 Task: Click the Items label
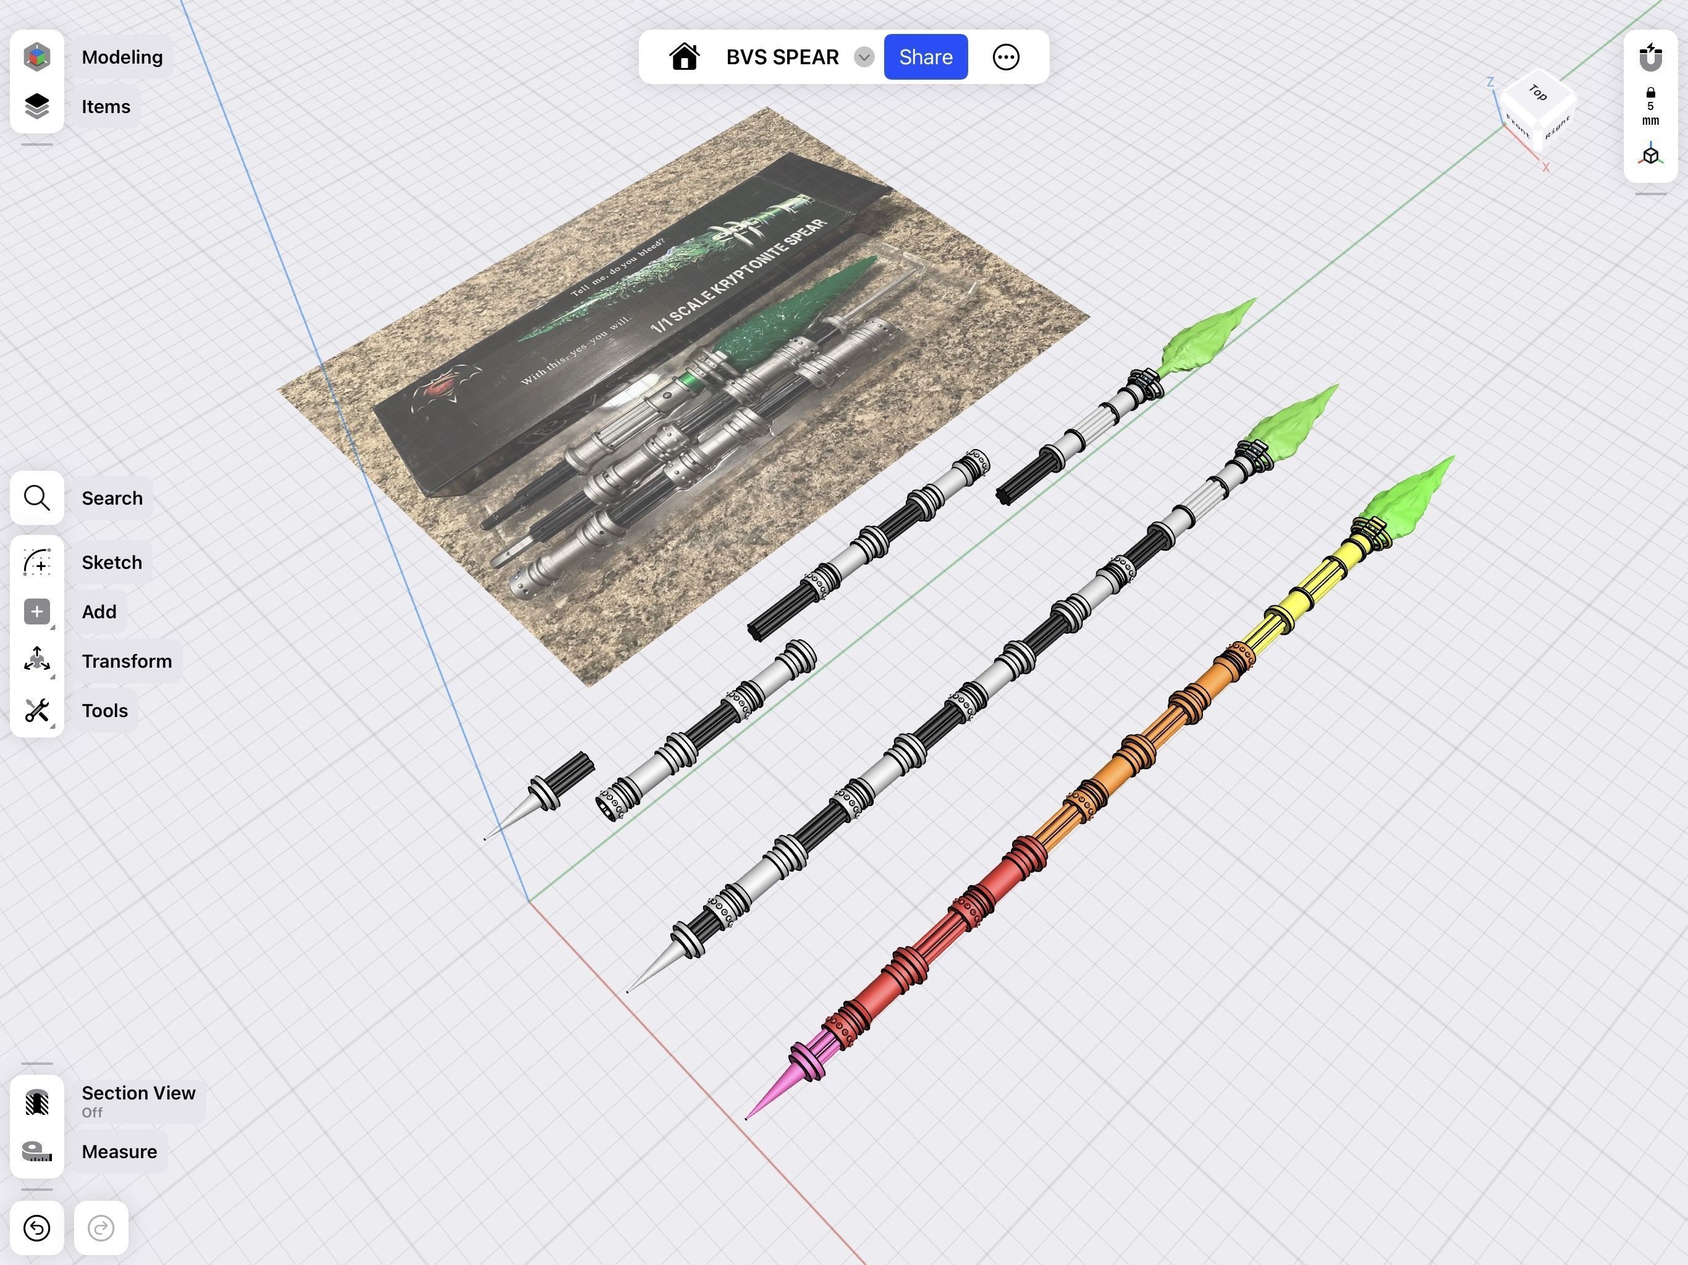pos(106,107)
